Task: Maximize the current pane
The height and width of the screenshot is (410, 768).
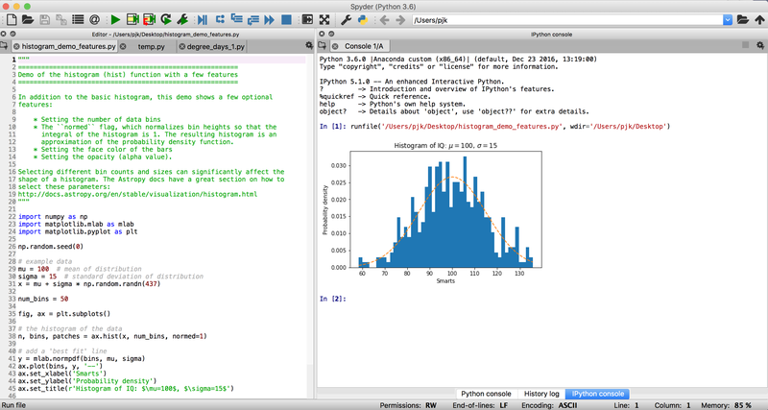Action: click(307, 20)
